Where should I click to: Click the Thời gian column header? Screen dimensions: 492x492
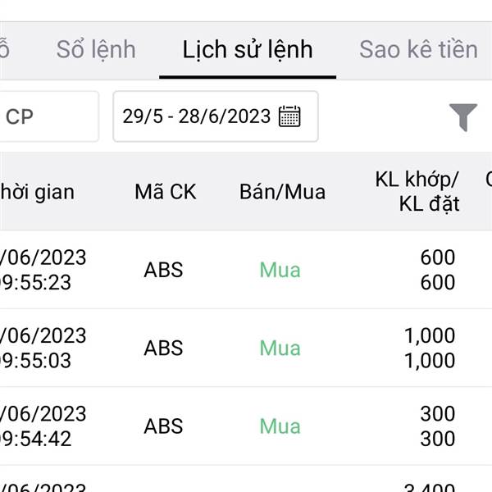point(37,192)
